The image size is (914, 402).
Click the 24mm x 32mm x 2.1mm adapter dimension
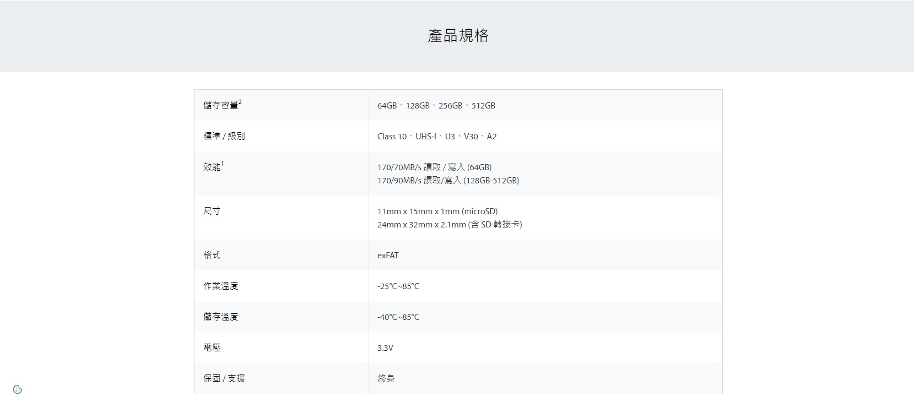450,225
